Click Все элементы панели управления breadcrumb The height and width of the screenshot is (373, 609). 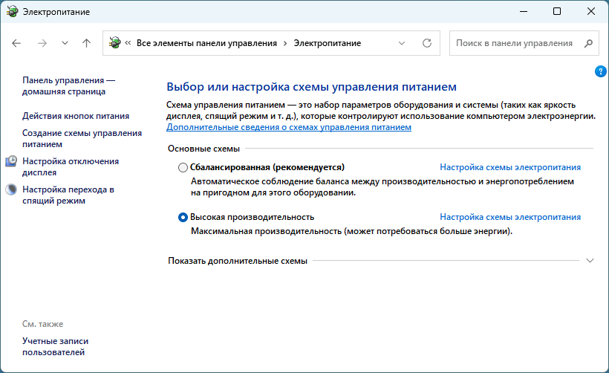[x=206, y=43]
